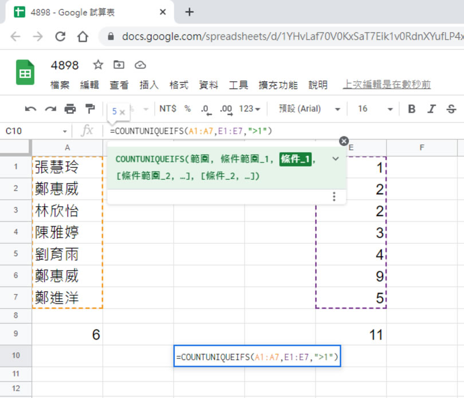
Task: Check the cloud save status icon
Action: (x=140, y=65)
